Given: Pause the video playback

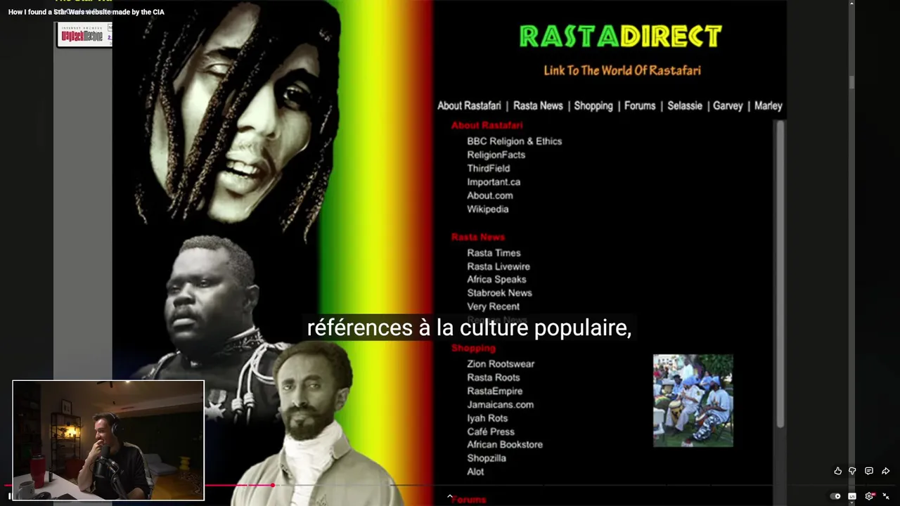Looking at the screenshot, I should point(10,496).
